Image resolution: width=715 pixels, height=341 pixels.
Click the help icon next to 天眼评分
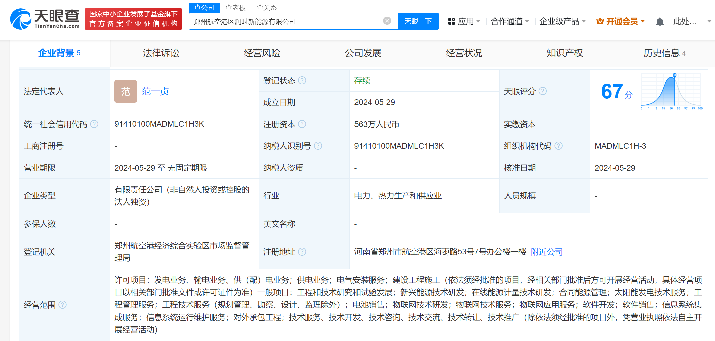pyautogui.click(x=543, y=91)
